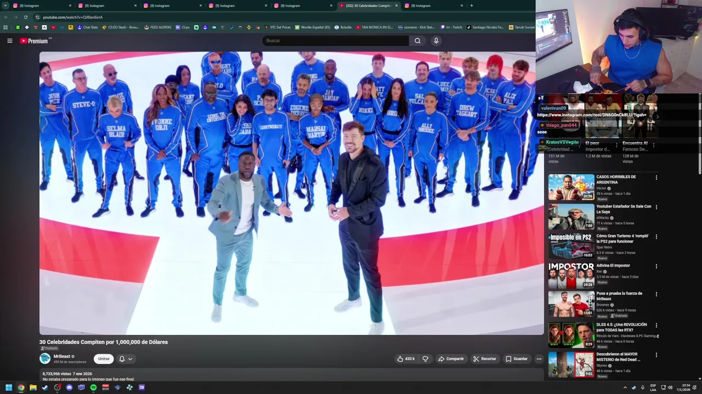Switch to the first Instagram tab

41,5
